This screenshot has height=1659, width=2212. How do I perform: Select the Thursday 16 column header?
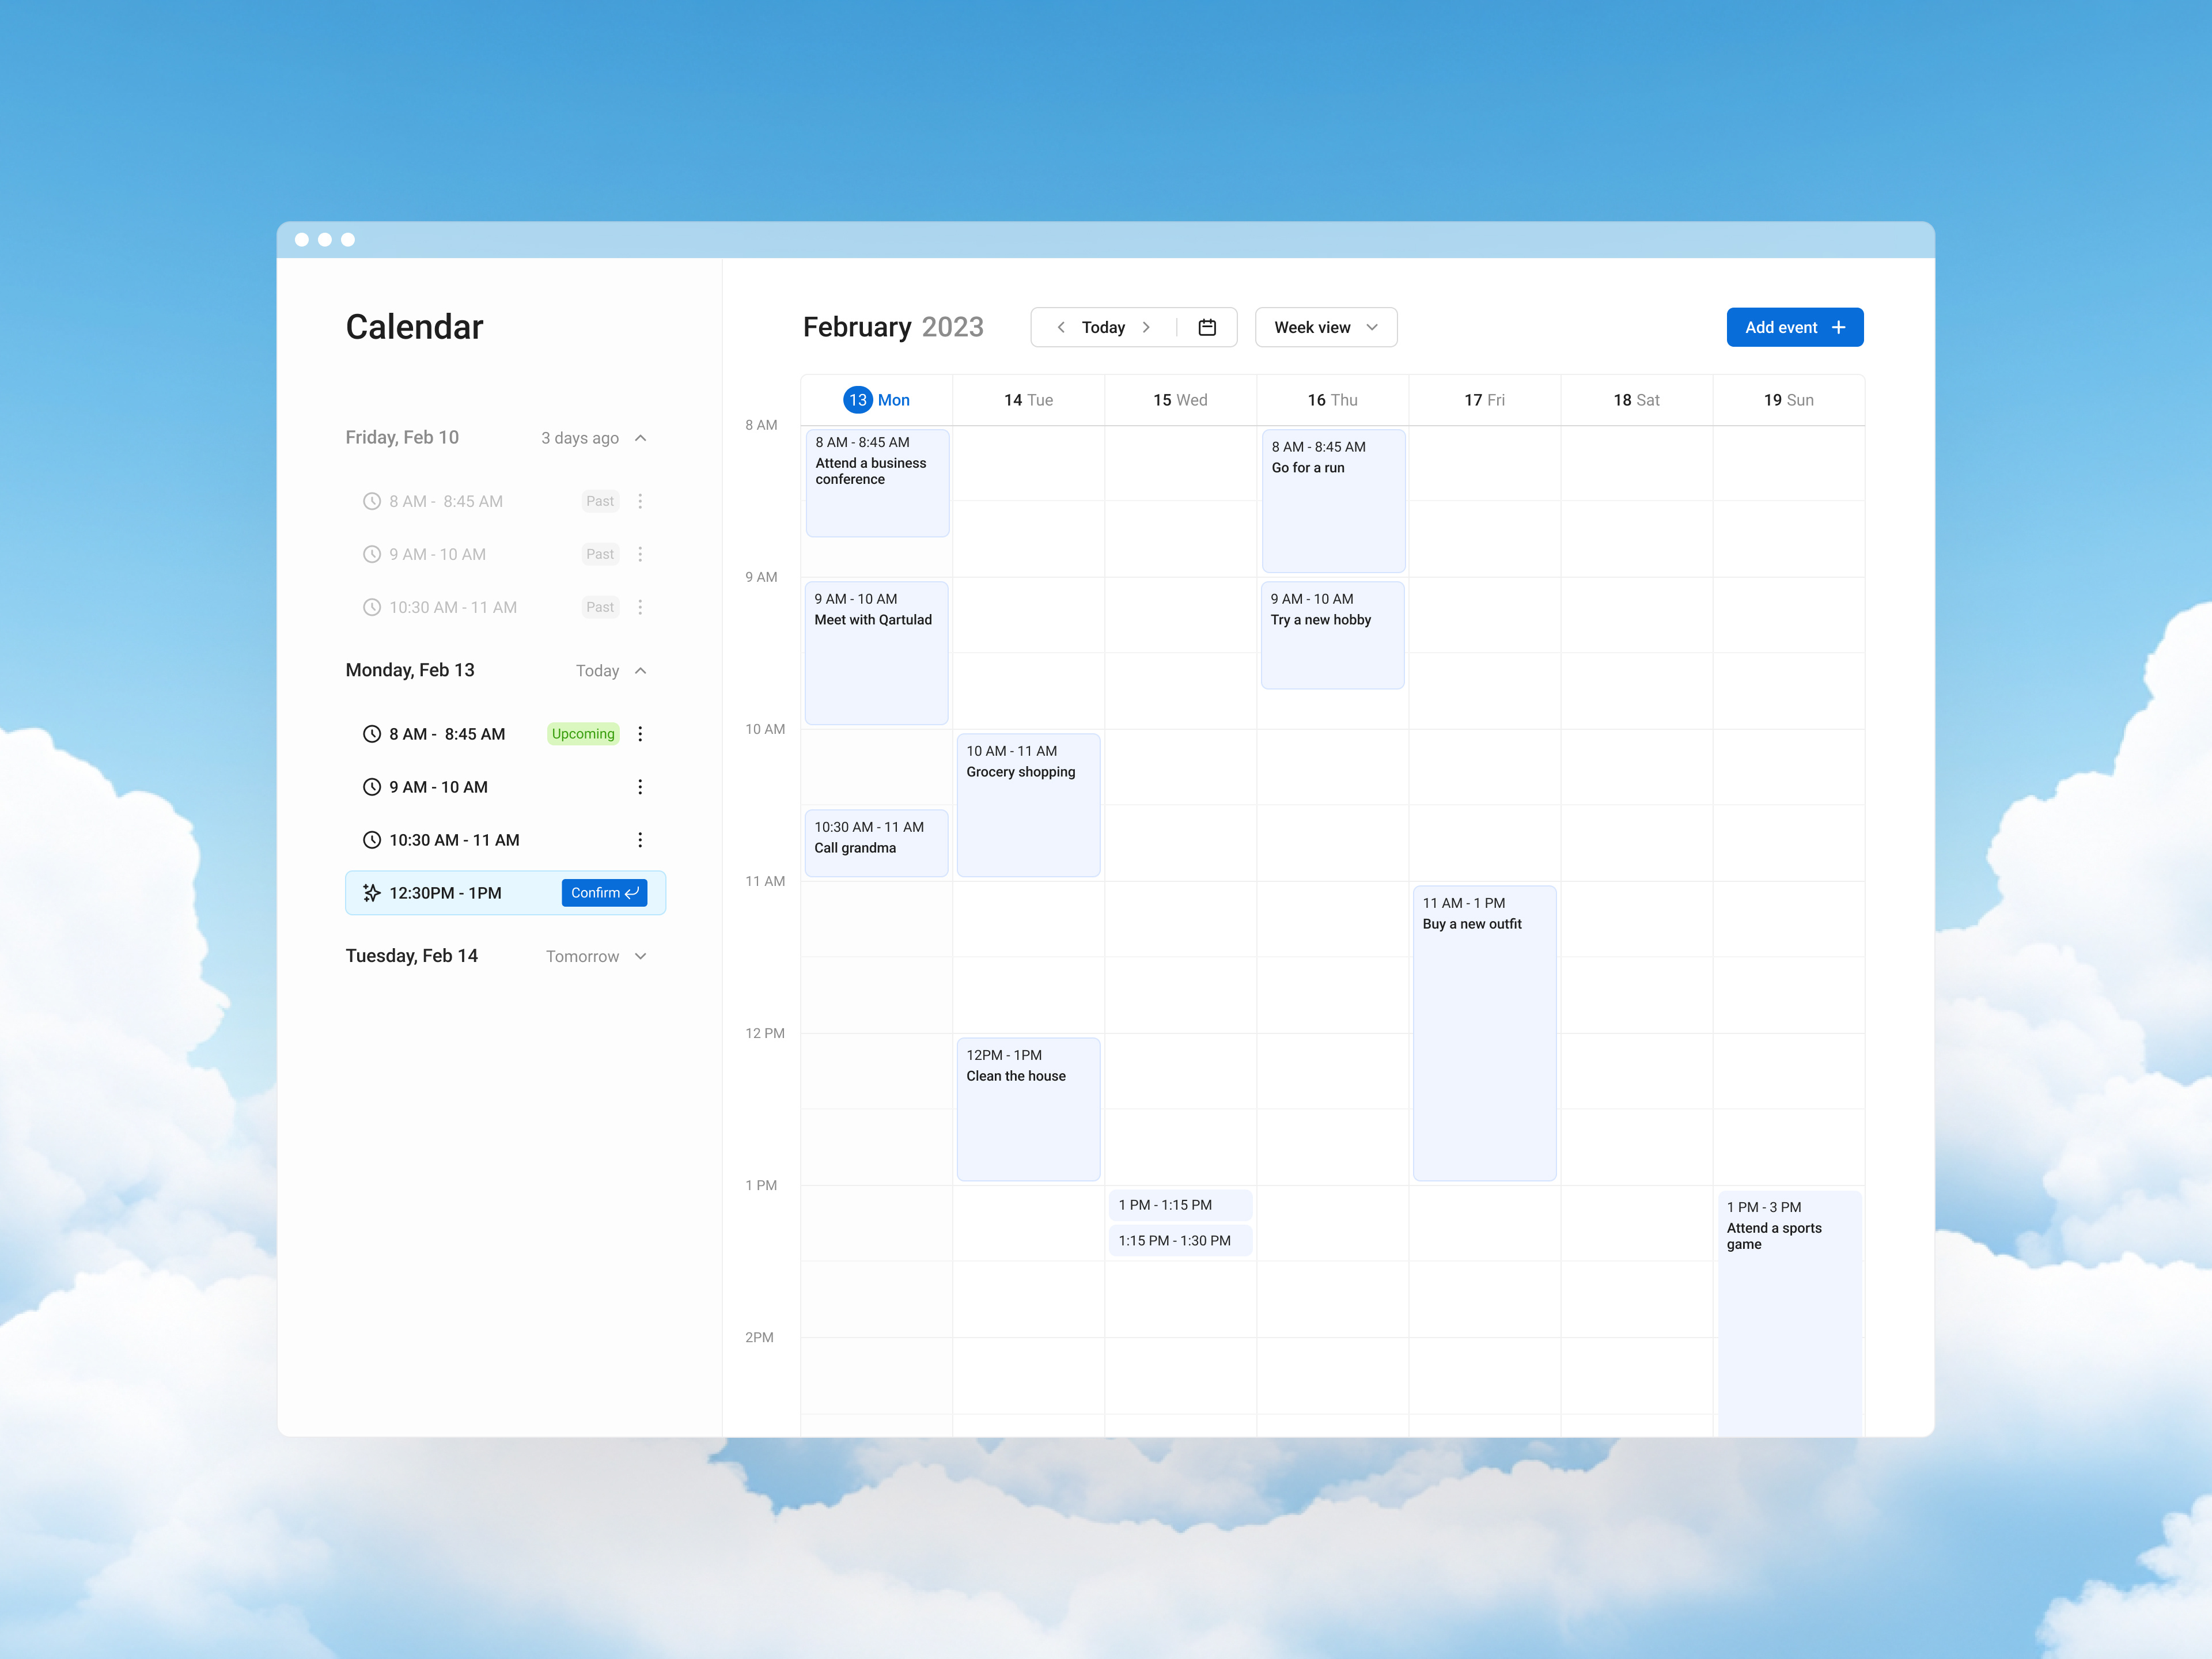click(1331, 399)
